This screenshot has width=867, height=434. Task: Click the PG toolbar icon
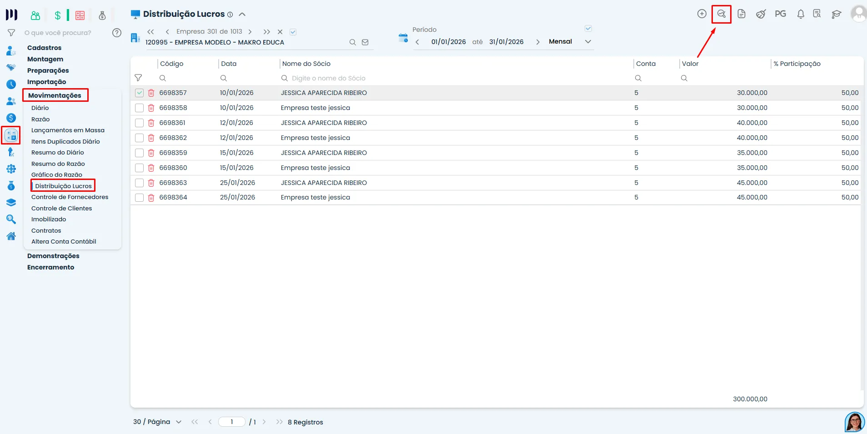[x=780, y=14]
